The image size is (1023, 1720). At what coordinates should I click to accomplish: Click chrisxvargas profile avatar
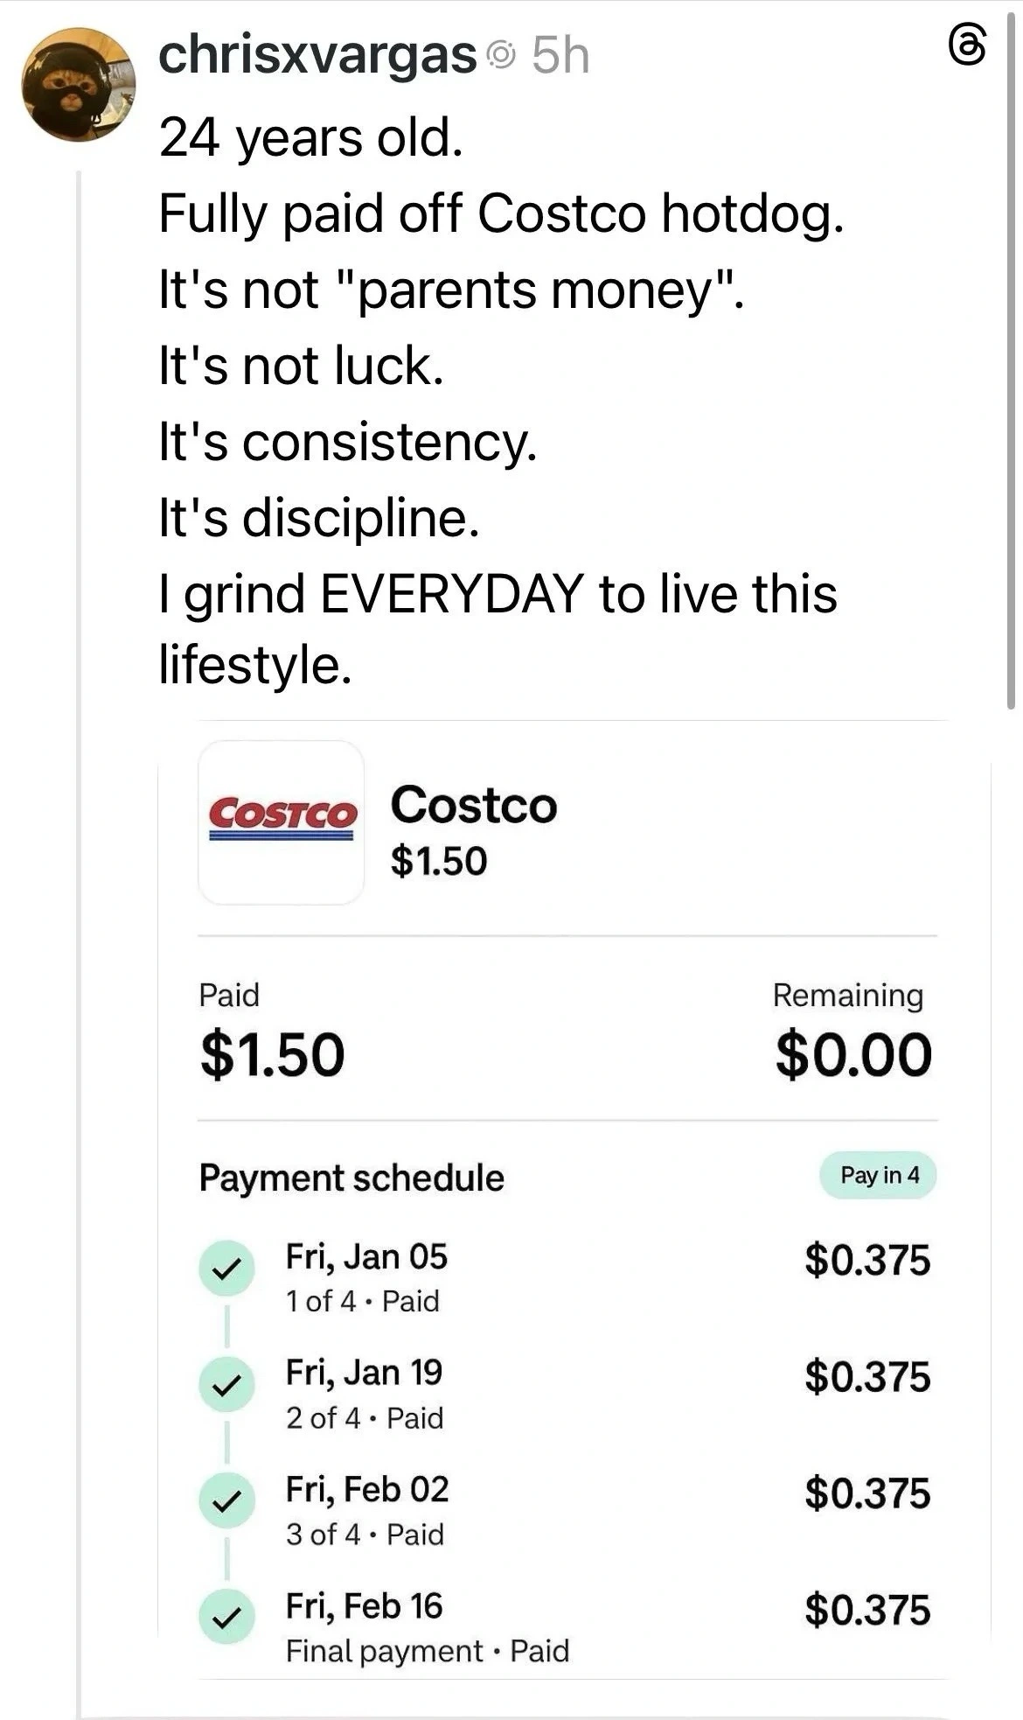[x=78, y=84]
